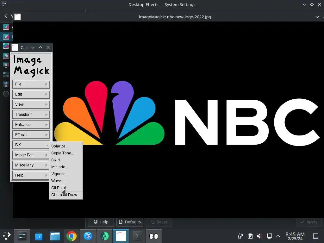
Task: Open the View menu button
Action: [31, 104]
